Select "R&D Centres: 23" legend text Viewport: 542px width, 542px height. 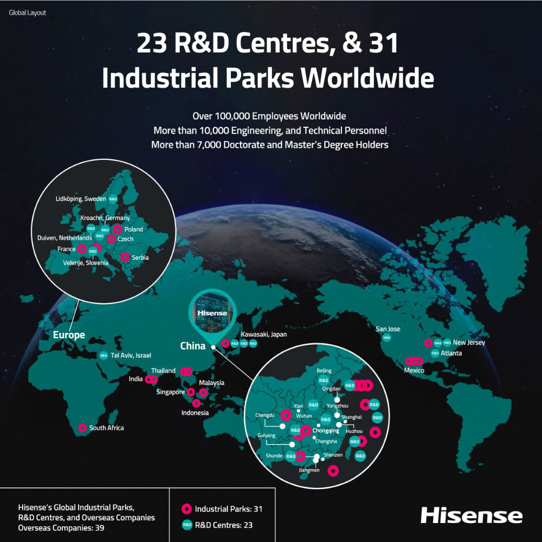tap(224, 525)
